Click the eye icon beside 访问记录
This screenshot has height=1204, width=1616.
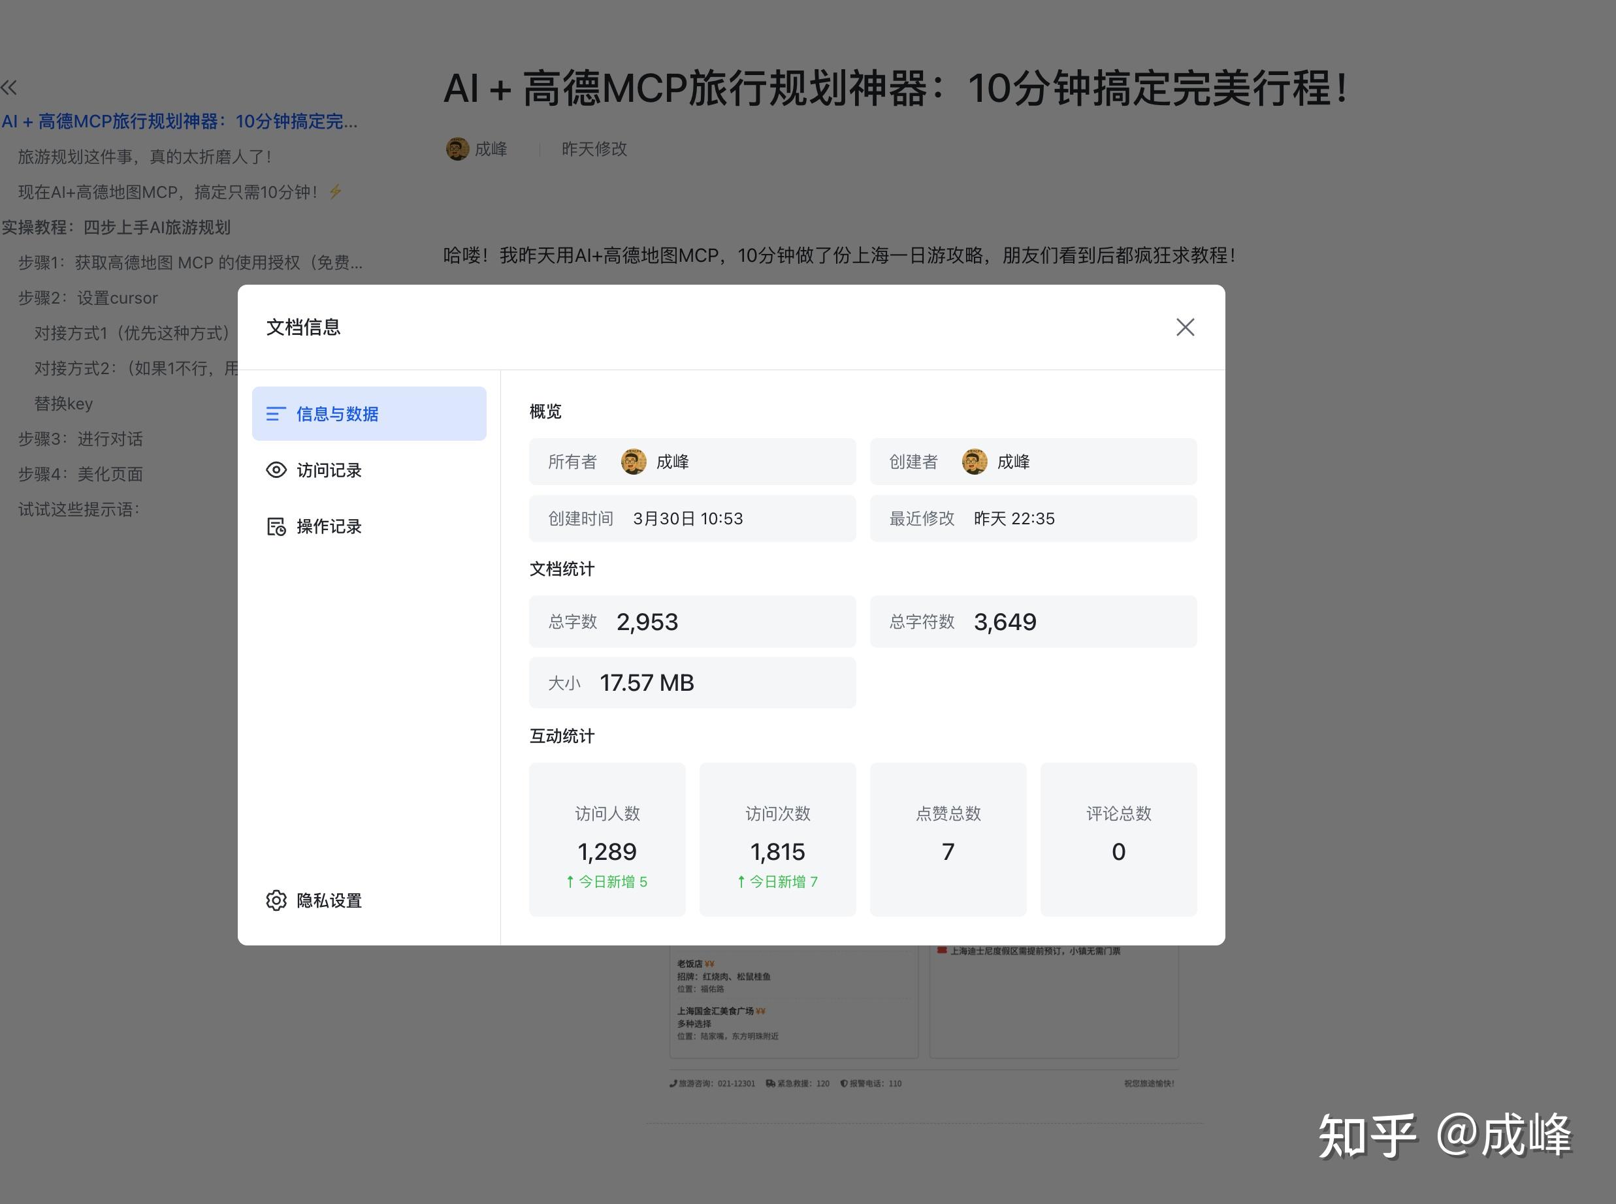pos(276,470)
